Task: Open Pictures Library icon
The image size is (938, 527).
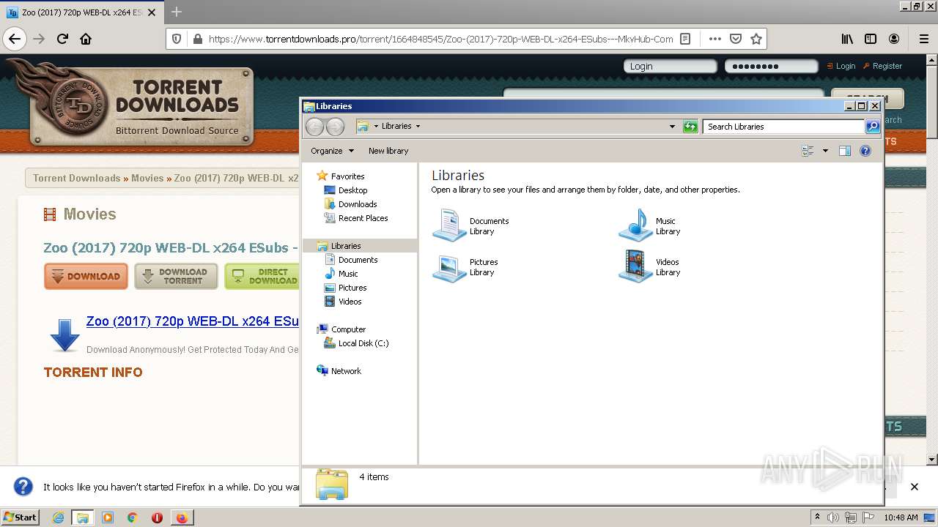Action: pos(449,267)
